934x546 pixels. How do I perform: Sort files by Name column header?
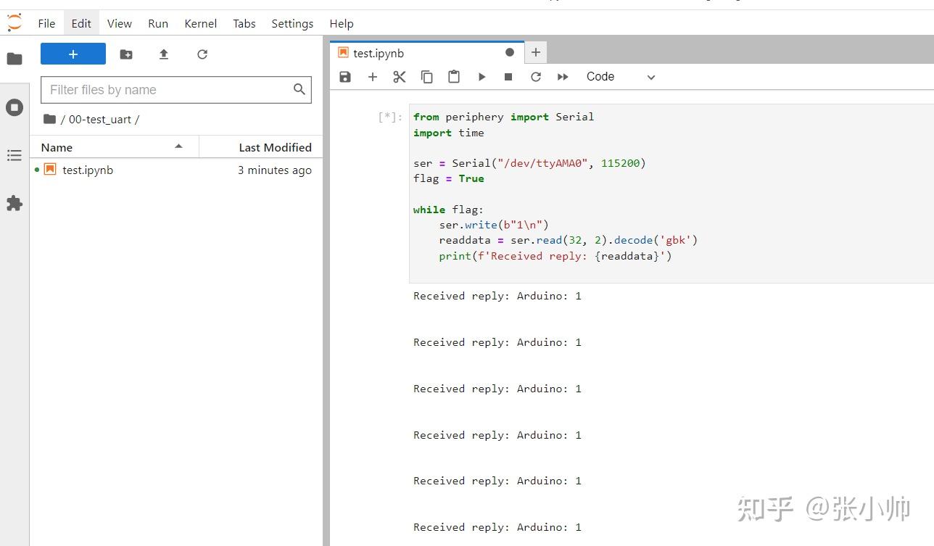click(x=57, y=147)
